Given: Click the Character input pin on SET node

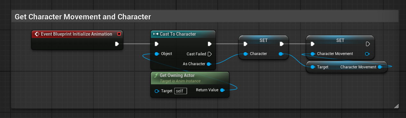Looking at the screenshot, I should click(246, 54).
